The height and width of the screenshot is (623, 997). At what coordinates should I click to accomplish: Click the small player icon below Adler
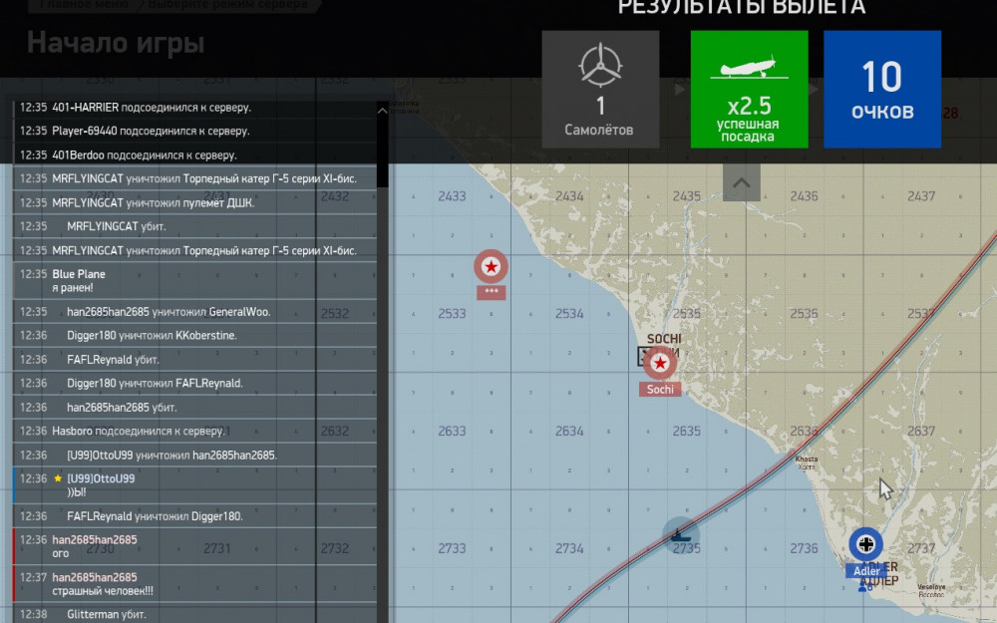tap(864, 588)
